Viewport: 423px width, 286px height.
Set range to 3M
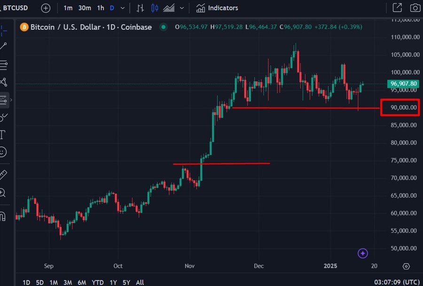[68, 282]
